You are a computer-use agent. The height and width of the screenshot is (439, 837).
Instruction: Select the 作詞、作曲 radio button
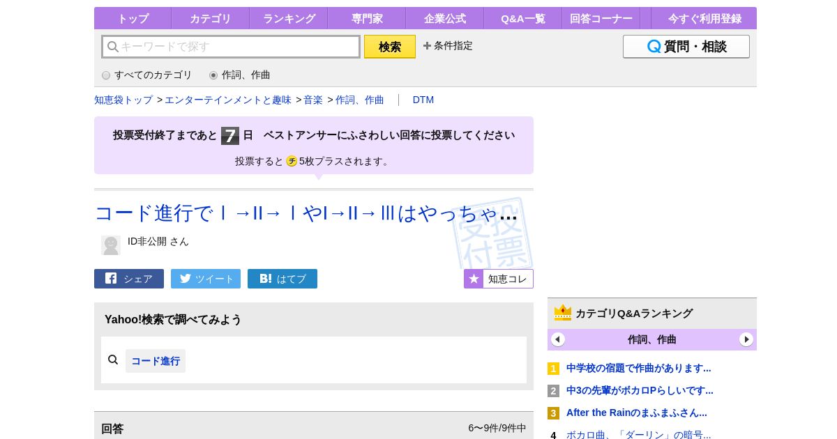coord(213,75)
